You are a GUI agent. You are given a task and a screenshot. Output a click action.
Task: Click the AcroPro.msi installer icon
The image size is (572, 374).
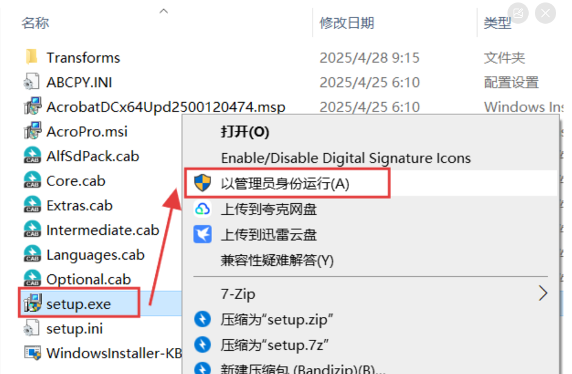[32, 131]
